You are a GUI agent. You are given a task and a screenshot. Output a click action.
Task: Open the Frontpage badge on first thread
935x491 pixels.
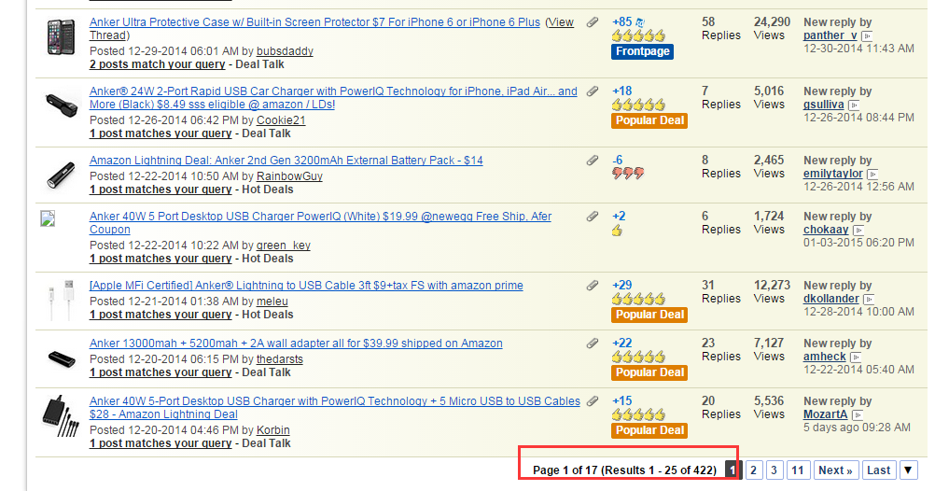(642, 51)
